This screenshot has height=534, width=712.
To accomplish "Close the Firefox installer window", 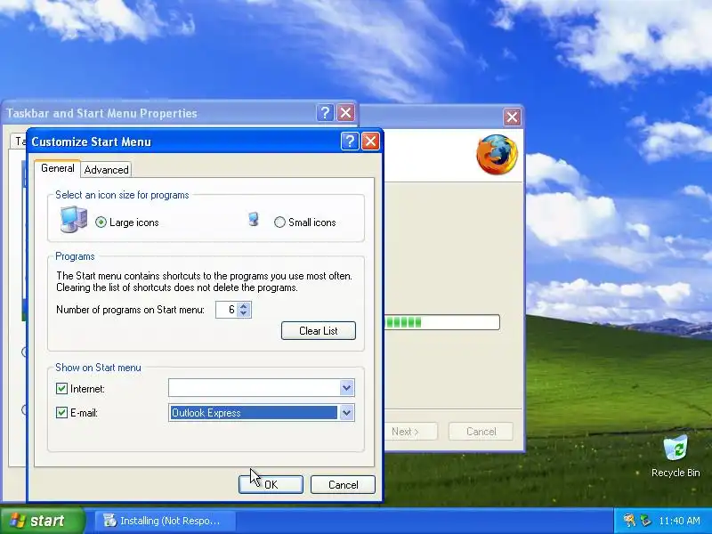I will click(512, 117).
